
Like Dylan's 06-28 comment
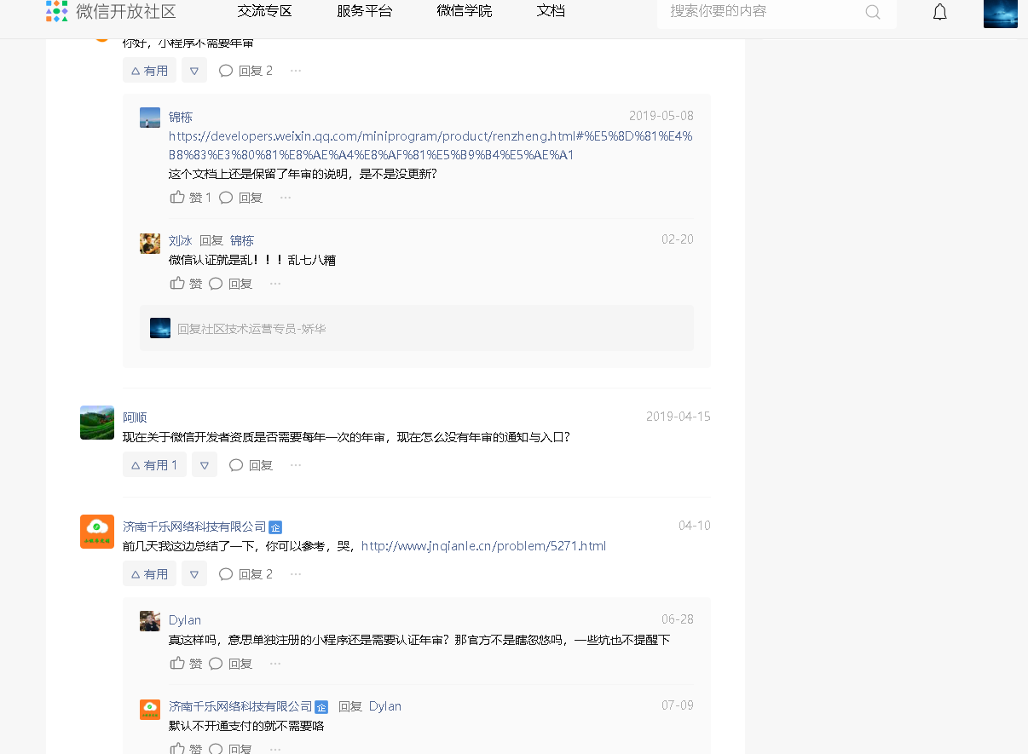point(186,664)
